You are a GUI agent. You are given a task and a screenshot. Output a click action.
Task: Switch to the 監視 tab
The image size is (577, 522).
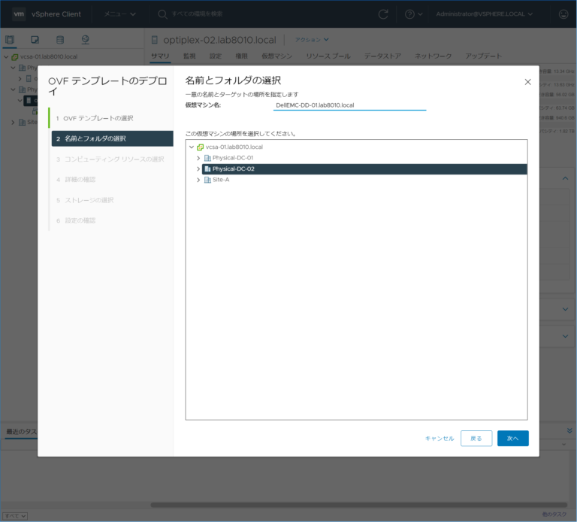tap(189, 56)
